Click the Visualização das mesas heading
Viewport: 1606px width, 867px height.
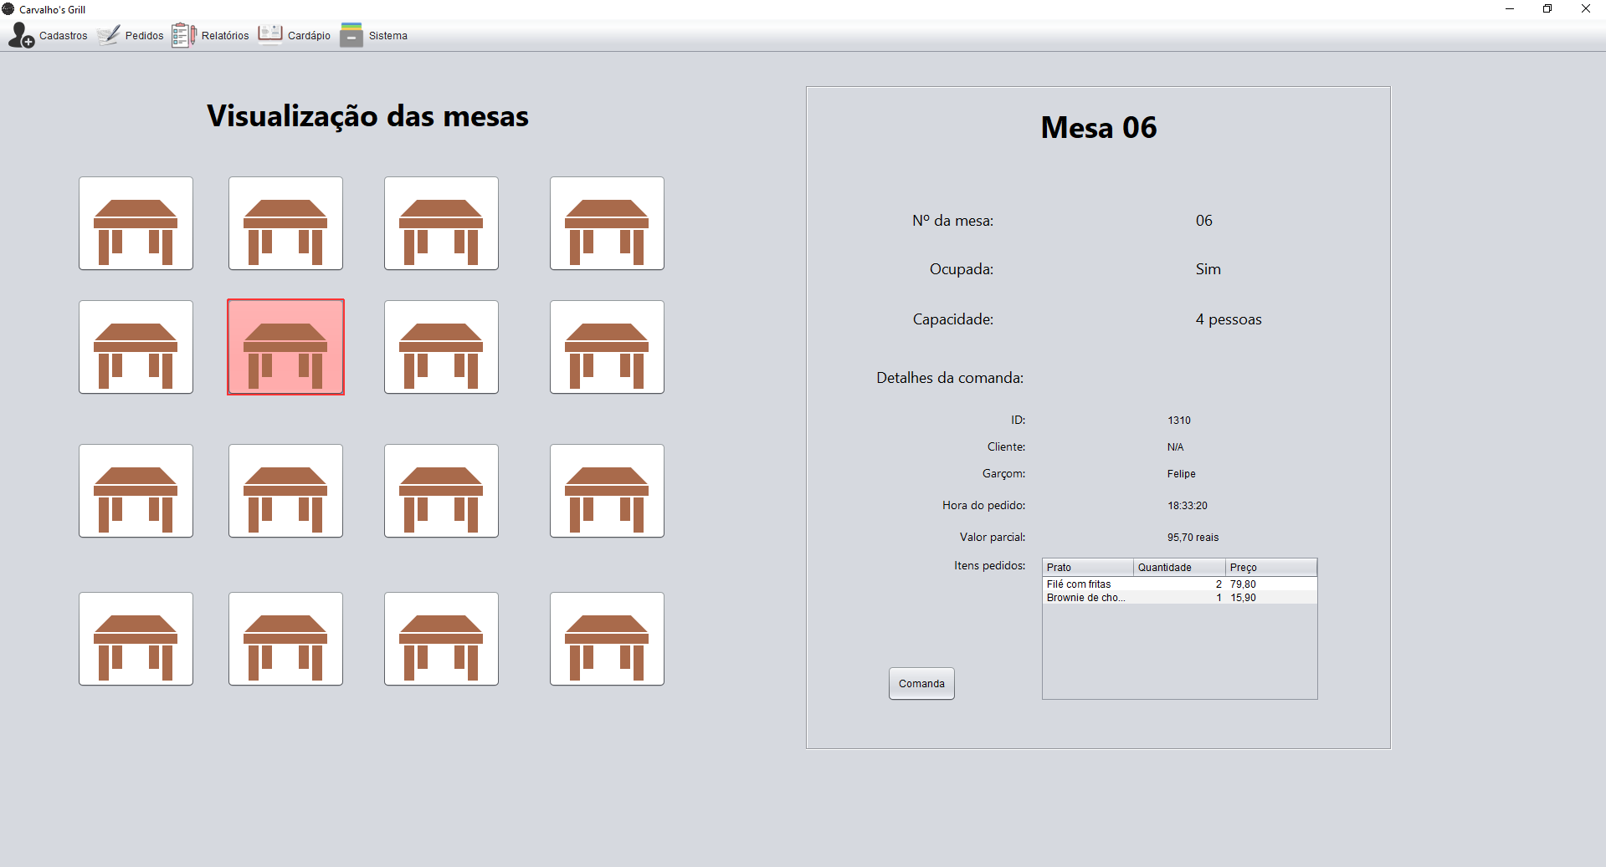pyautogui.click(x=368, y=116)
